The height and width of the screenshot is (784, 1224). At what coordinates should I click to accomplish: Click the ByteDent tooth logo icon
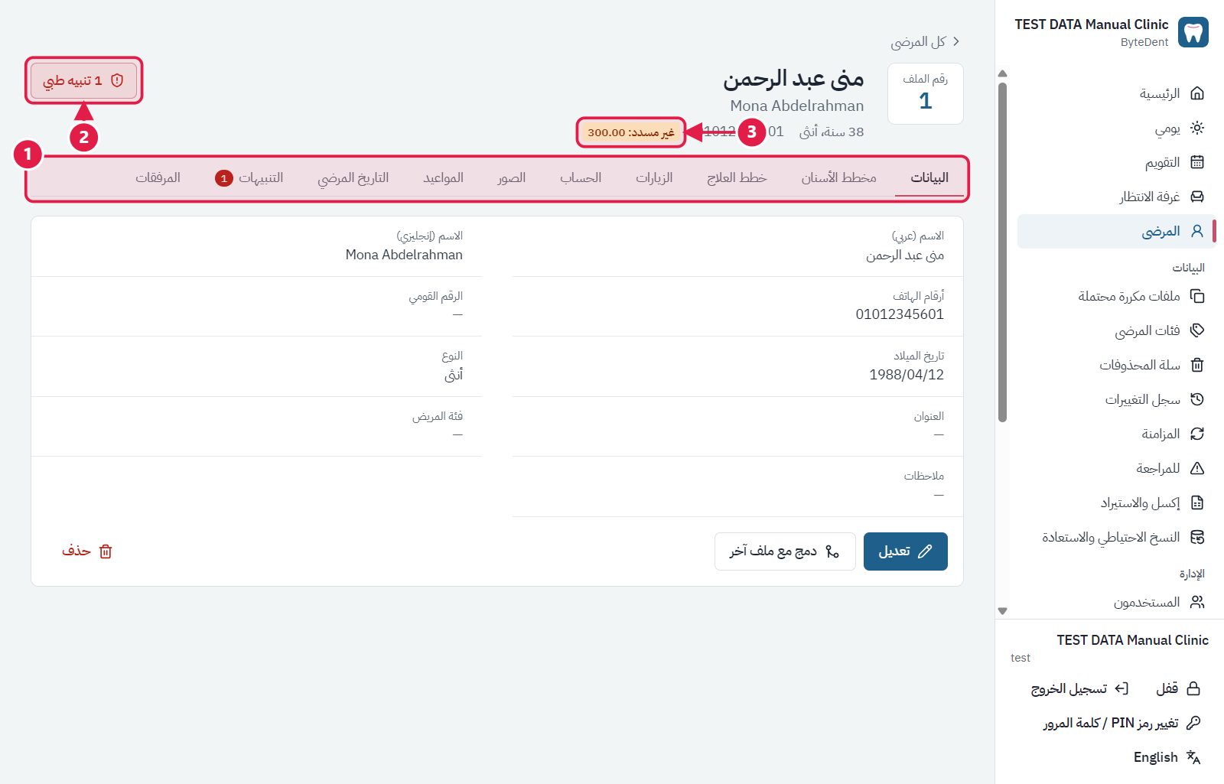(1193, 32)
